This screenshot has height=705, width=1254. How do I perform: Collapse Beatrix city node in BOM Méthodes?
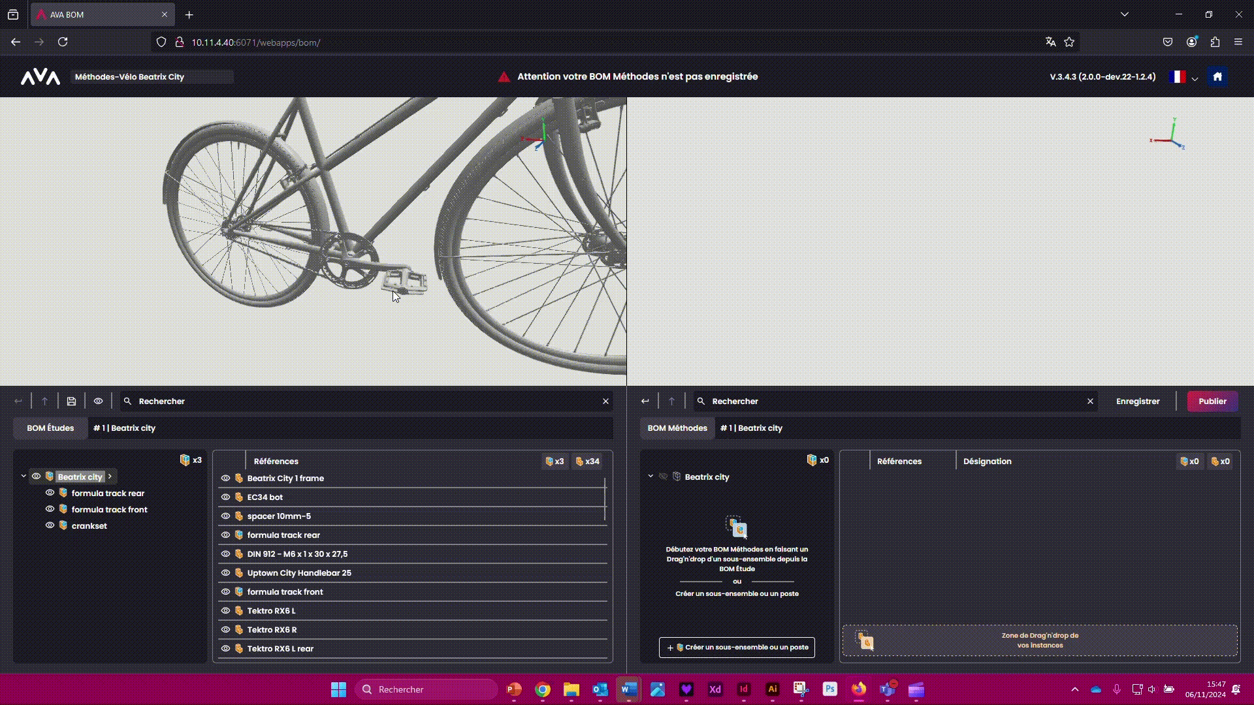[x=651, y=477]
